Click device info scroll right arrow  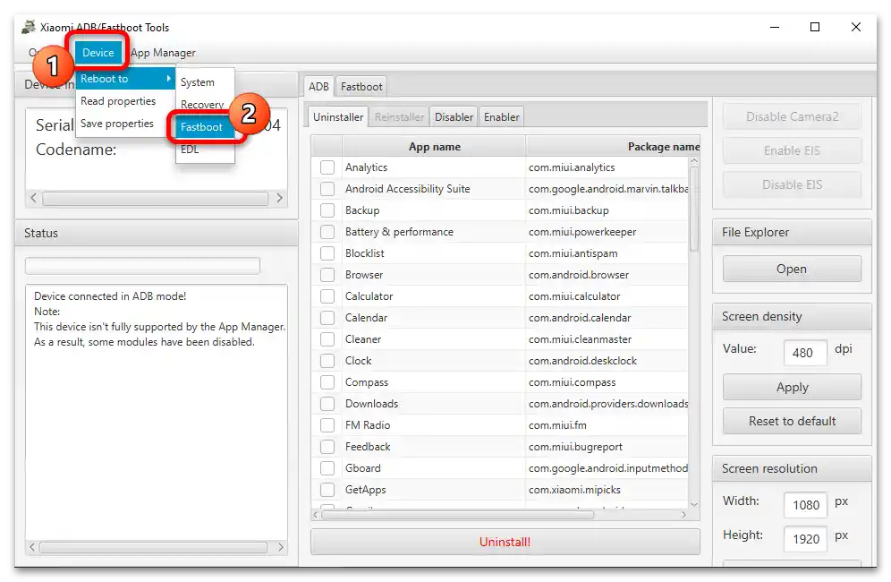coord(279,198)
